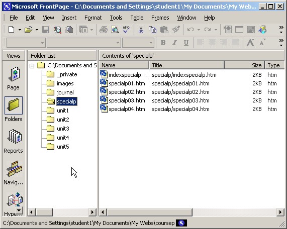Select file specialp02.htm
The image size is (287, 229).
pos(127,92)
